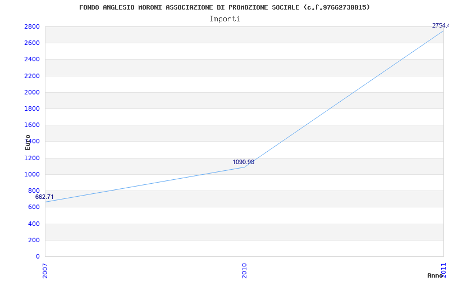The height and width of the screenshot is (281, 449).
Task: Click the 2400 y-axis tick label
Action: coord(32,60)
